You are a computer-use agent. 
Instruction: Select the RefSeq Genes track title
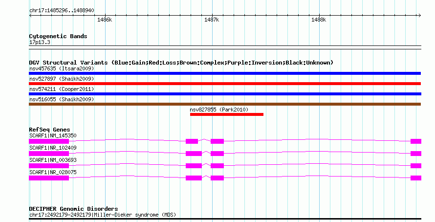(49, 130)
